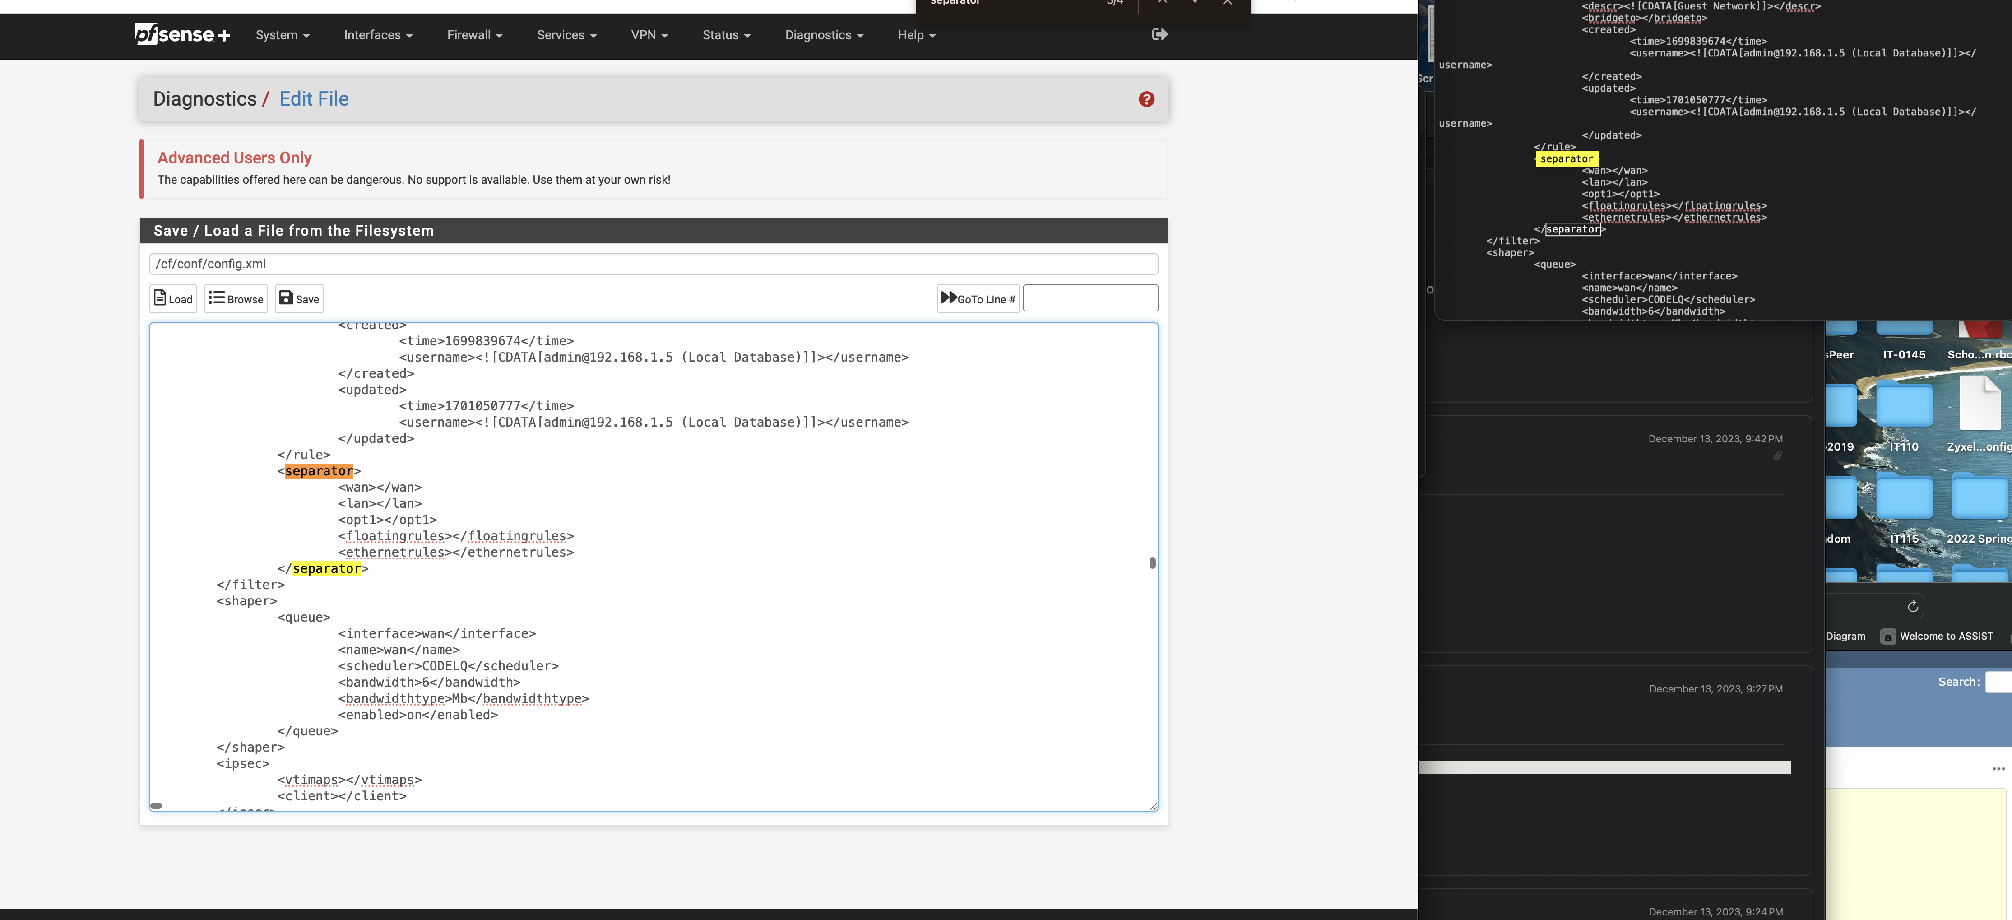The width and height of the screenshot is (2012, 920).
Task: Open the System dropdown menu
Action: [281, 35]
